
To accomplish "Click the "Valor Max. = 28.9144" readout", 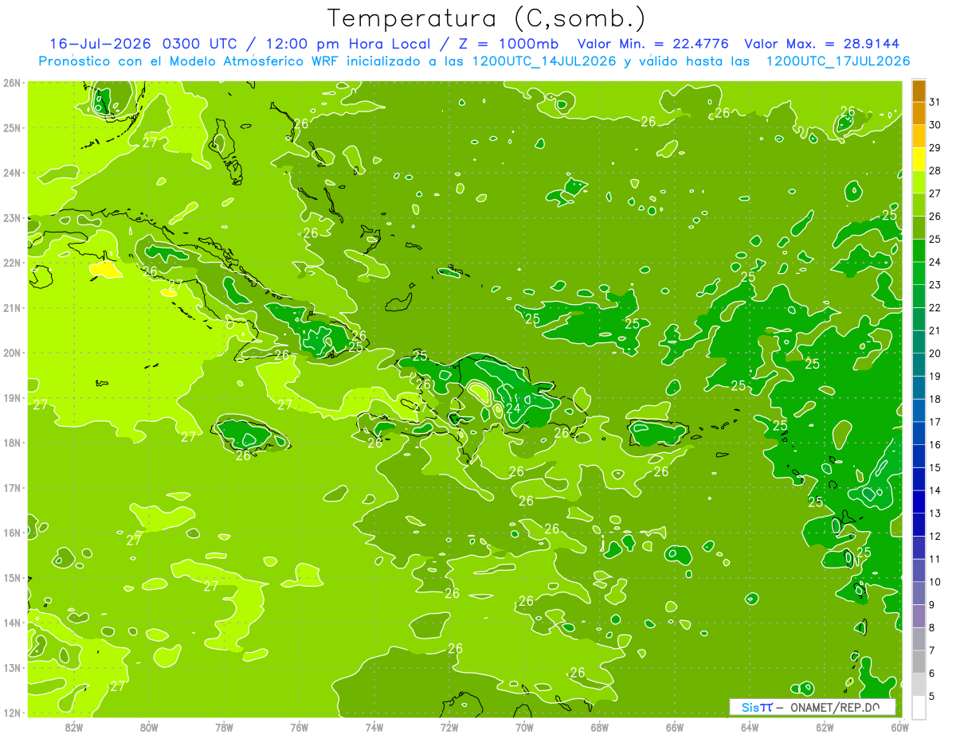I will (824, 44).
